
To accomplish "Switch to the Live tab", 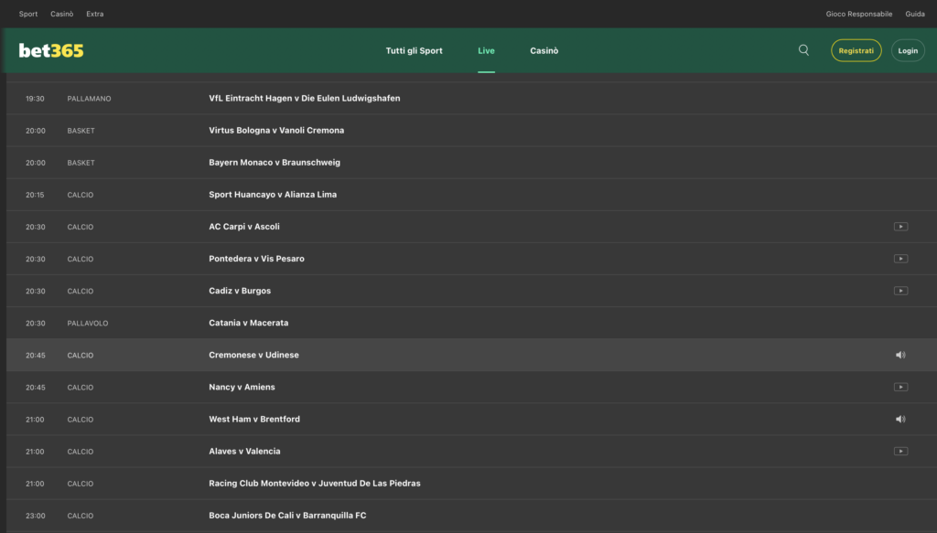I will coord(486,50).
